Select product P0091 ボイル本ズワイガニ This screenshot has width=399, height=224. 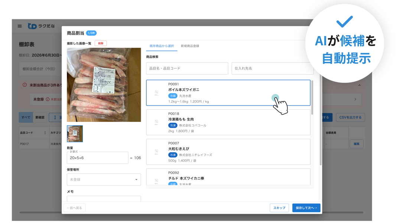(228, 92)
